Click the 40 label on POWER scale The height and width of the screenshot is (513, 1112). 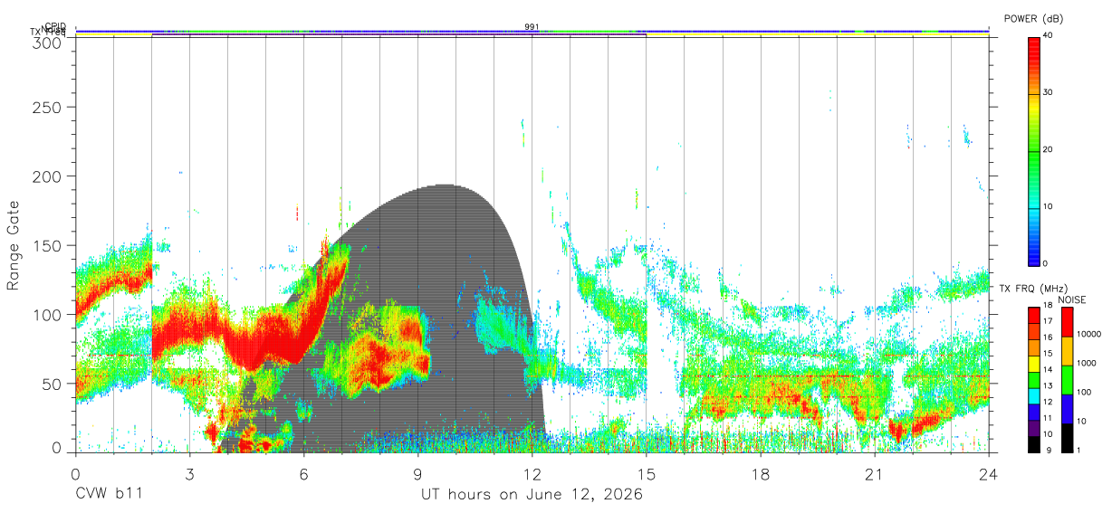tap(1048, 35)
